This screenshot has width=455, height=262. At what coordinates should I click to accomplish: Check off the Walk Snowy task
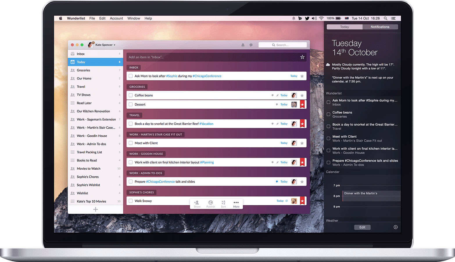(x=131, y=201)
